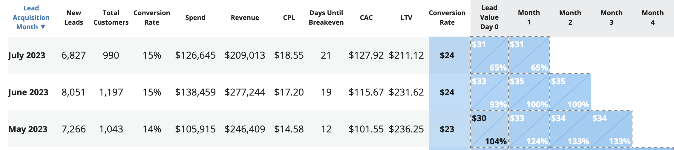Click the Days Until Breakeven header
674x150 pixels.
326,18
